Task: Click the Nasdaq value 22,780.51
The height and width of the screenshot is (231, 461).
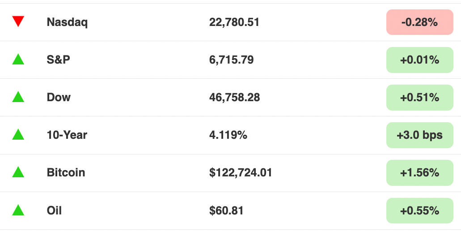Action: click(234, 22)
